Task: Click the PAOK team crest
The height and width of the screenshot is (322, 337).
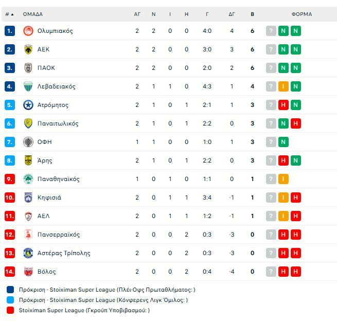Action: [28, 68]
